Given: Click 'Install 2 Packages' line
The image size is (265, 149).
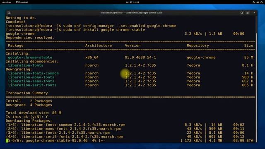Looking at the screenshot, I should click(29, 101).
